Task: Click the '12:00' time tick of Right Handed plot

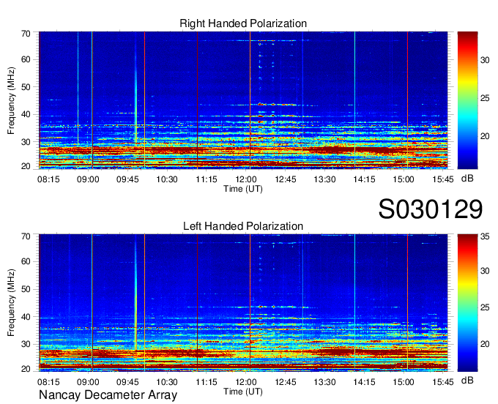Action: pos(246,179)
